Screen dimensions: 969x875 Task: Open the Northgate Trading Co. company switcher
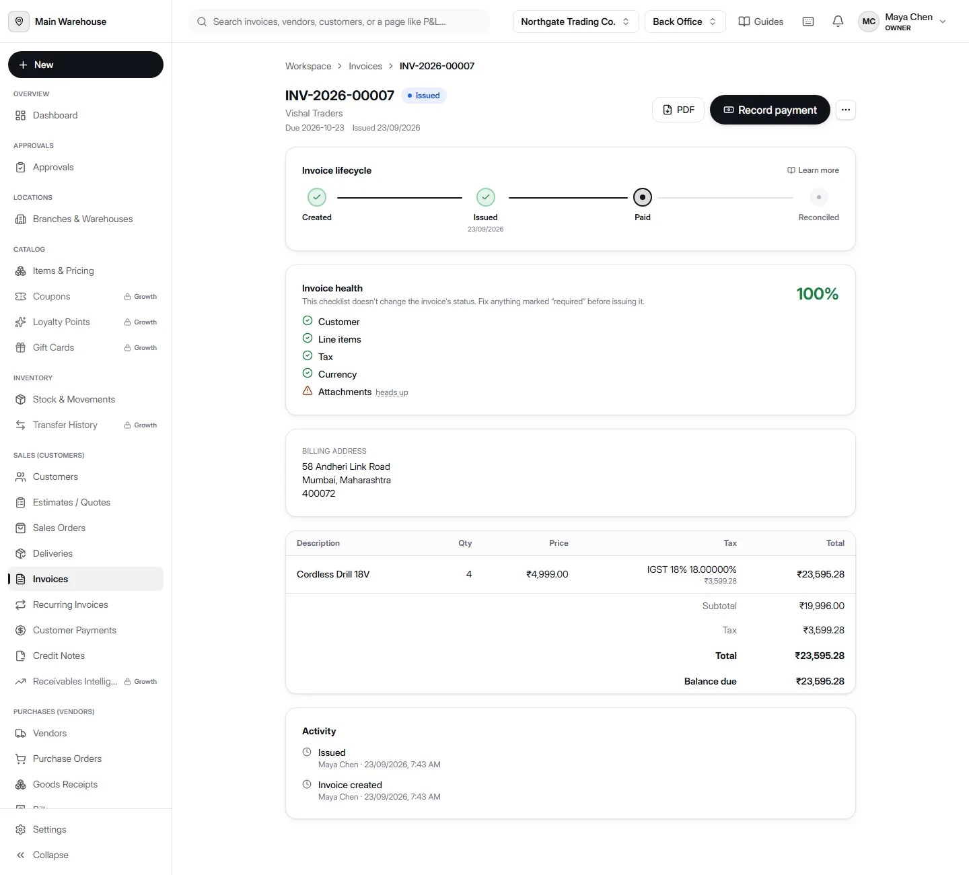click(x=575, y=22)
